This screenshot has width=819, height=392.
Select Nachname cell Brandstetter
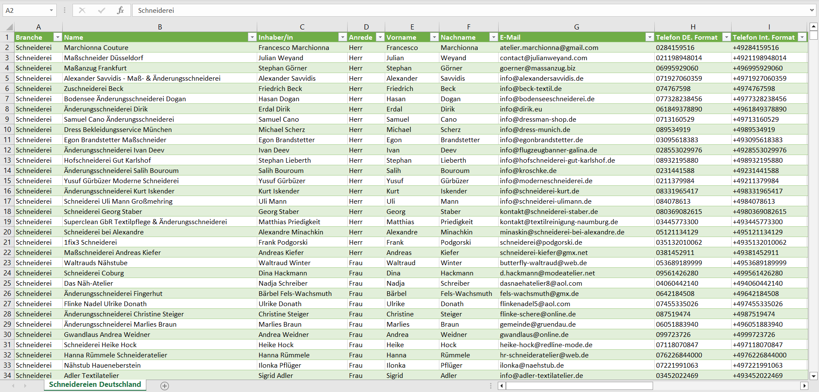[x=468, y=140]
